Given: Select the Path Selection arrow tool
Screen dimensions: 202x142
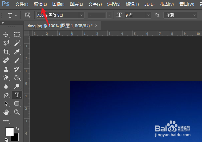Looking at the screenshot, I should [x=6, y=104].
